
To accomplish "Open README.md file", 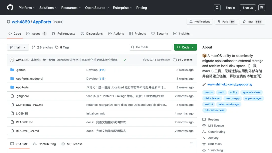I will coord(24,122).
